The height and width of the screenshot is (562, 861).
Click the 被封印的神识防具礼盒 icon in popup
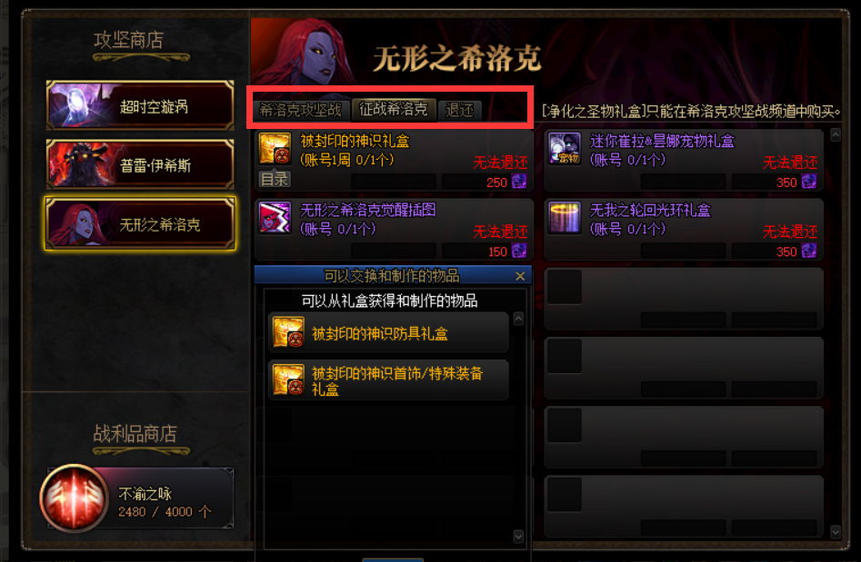point(288,332)
